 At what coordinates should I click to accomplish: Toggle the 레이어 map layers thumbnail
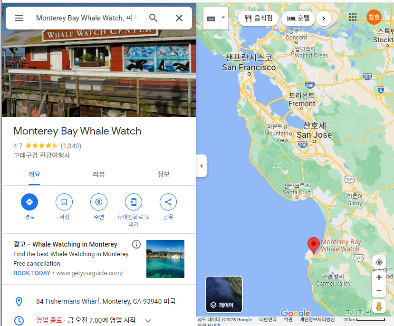(x=224, y=294)
